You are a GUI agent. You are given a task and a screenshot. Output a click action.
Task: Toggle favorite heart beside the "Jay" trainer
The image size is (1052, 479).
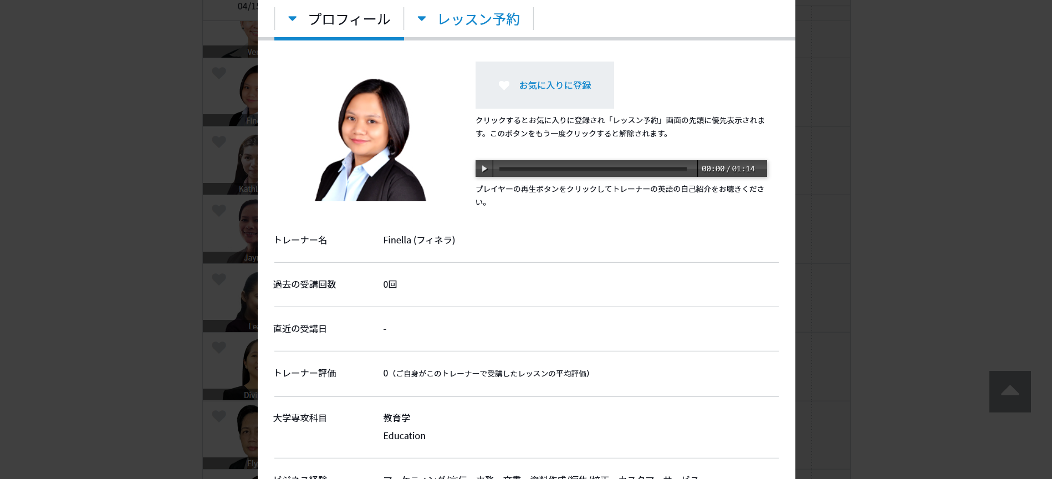(x=219, y=211)
